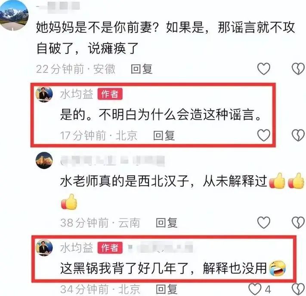Image resolution: width=306 pixels, height=296 pixels.
Task: Open the orange mountain avatar profile
Action: [44, 161]
